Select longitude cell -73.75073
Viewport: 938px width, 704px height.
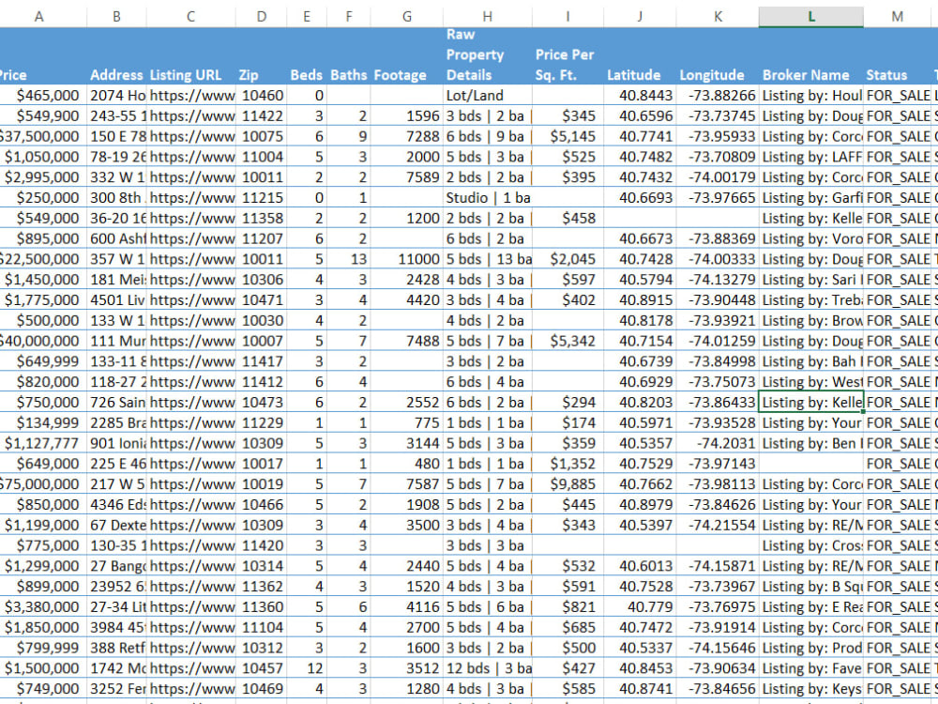pos(718,382)
